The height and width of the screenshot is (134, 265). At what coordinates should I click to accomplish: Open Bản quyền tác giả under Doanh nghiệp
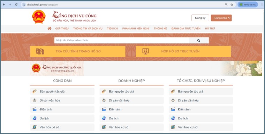point(131,92)
